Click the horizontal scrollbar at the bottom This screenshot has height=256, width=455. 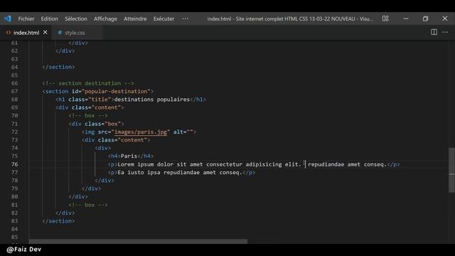(138, 242)
